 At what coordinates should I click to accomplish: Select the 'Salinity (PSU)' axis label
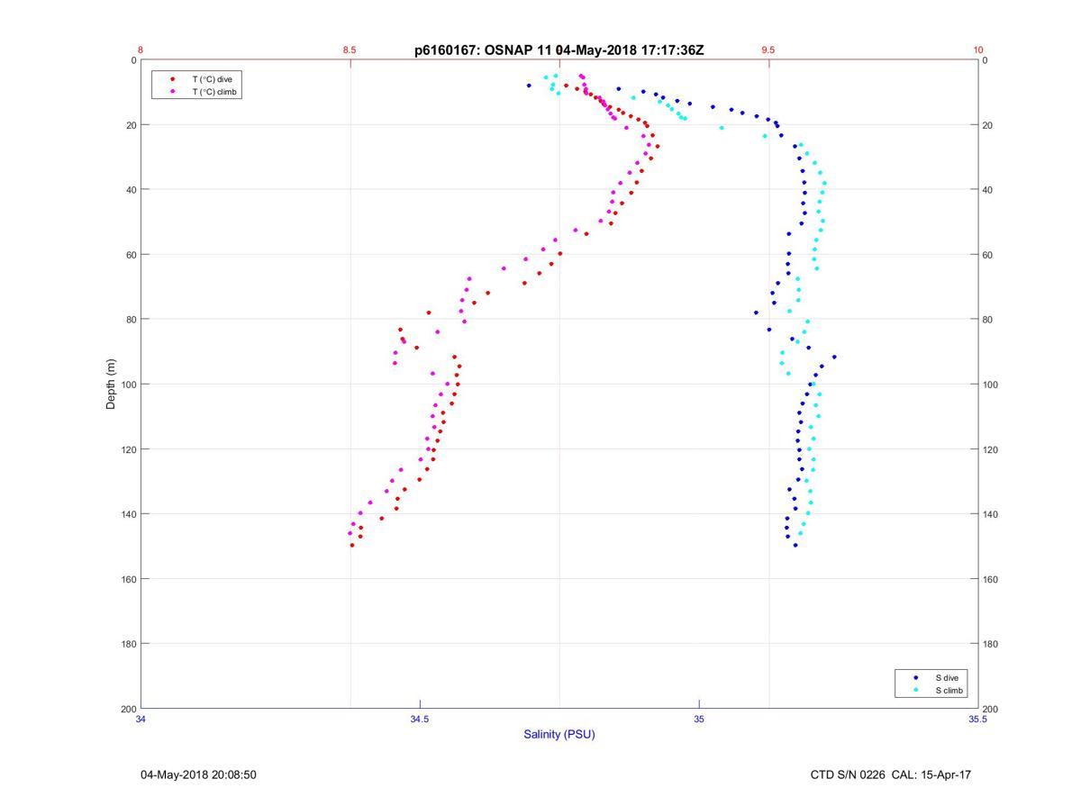point(559,735)
